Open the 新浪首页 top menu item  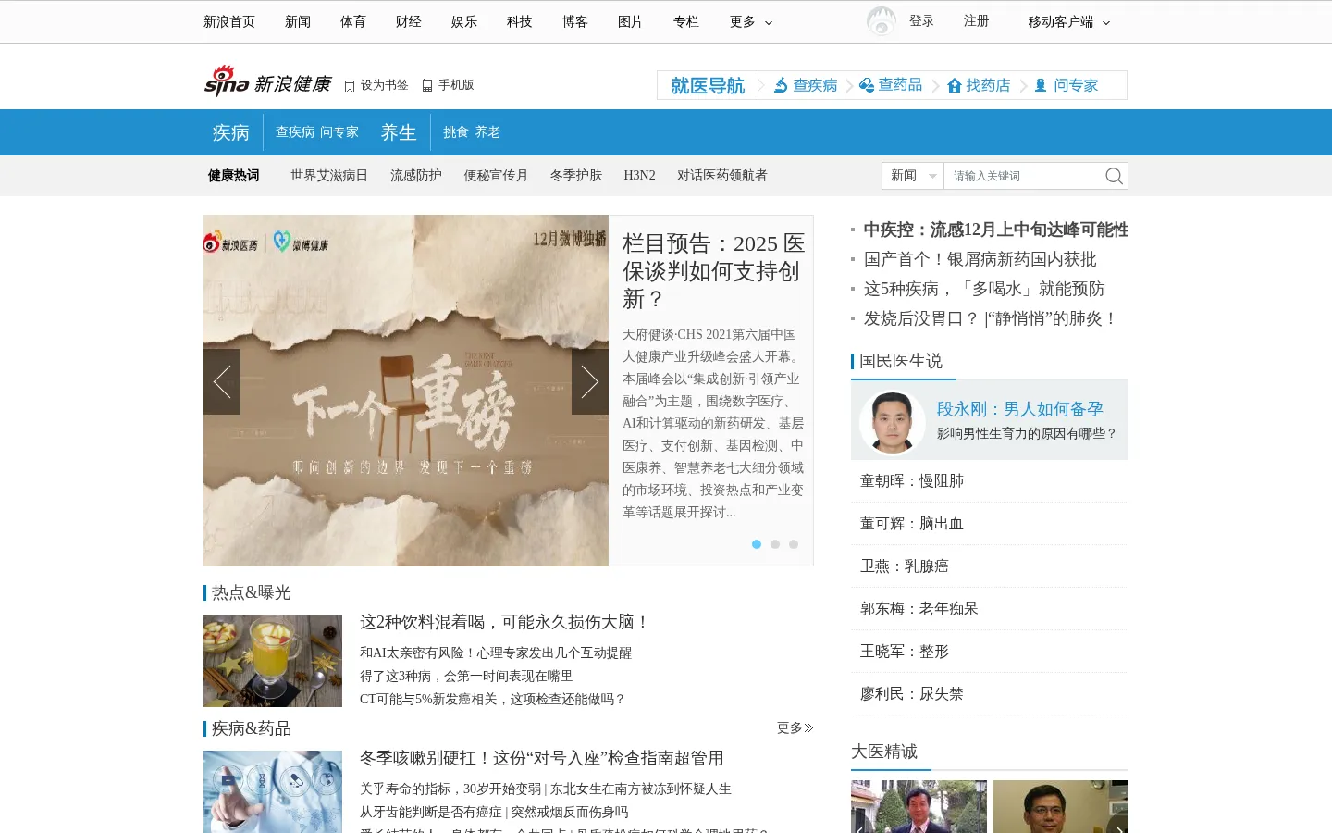click(x=229, y=21)
